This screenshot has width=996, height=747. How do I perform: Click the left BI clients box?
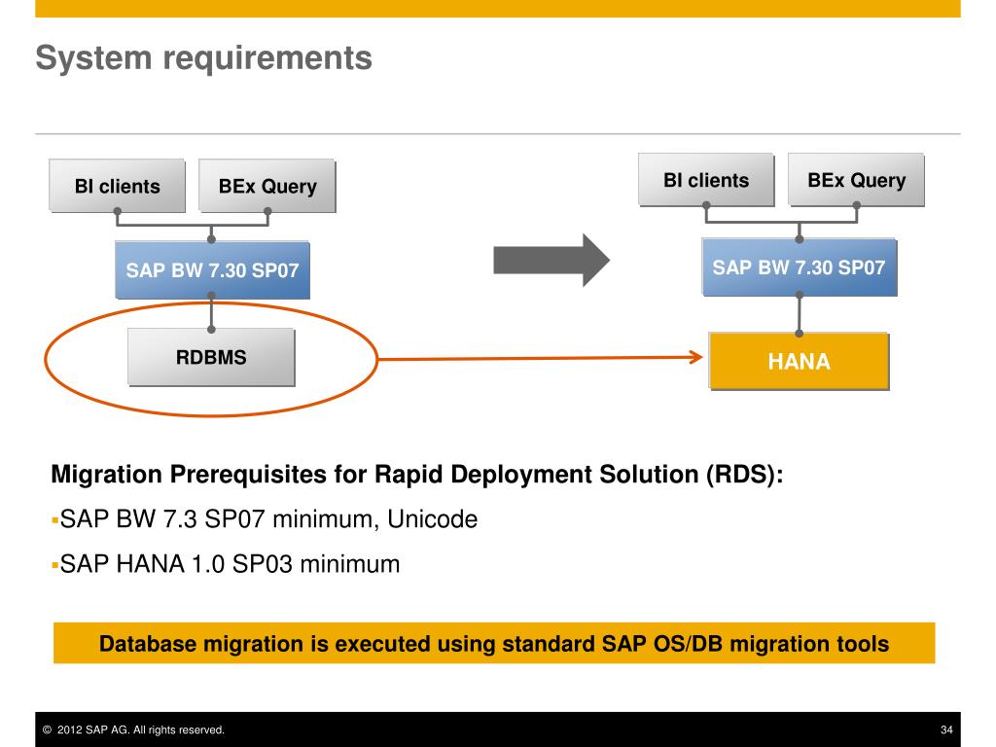tap(117, 186)
